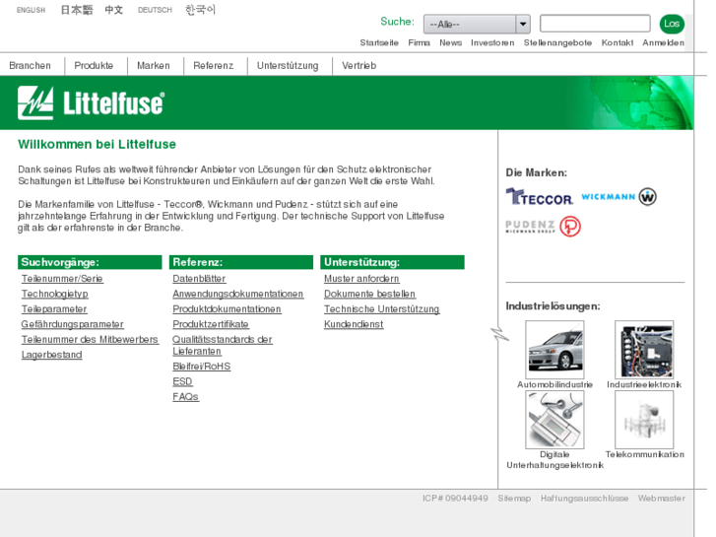The height and width of the screenshot is (537, 716).
Task: Open Technische Unterstützung link
Action: (x=382, y=309)
